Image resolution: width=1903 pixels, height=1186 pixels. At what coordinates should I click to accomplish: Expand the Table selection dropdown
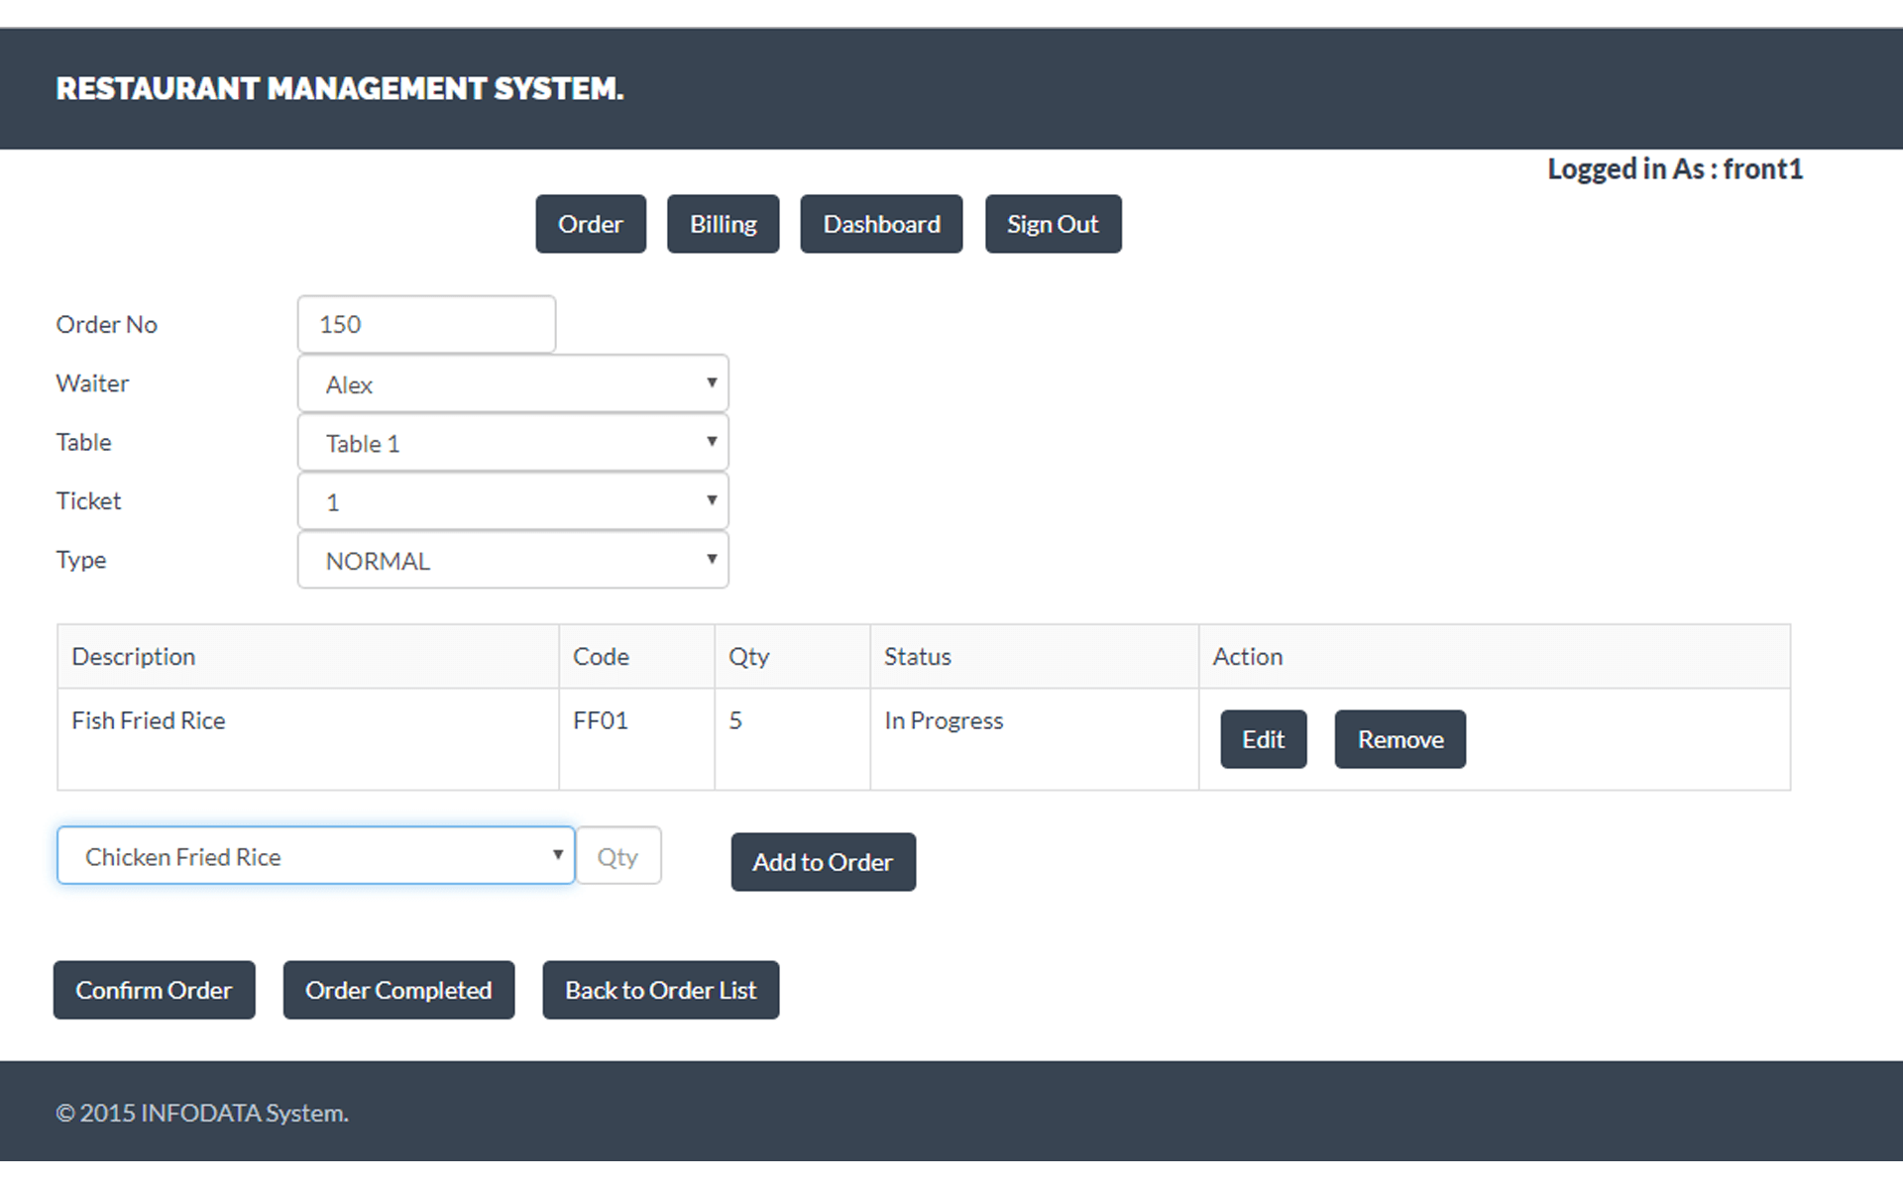512,443
